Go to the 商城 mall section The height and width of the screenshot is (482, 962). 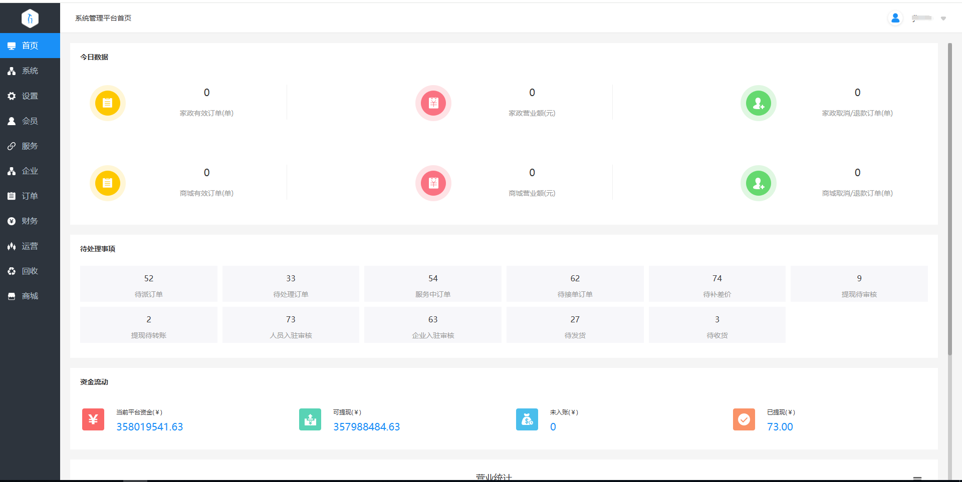click(x=30, y=296)
